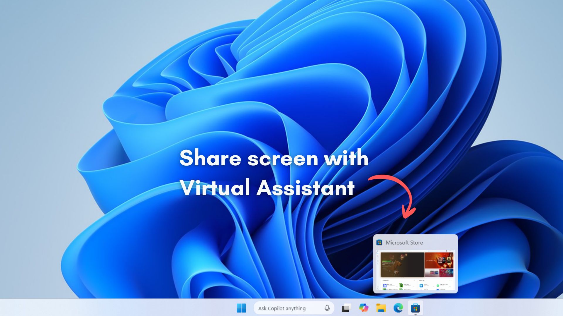Click the microphone icon in the Copilot box
Viewport: 563px width, 316px height.
327,308
